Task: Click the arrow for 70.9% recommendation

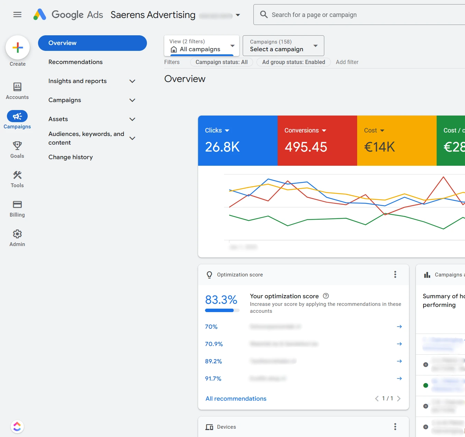Action: [399, 344]
